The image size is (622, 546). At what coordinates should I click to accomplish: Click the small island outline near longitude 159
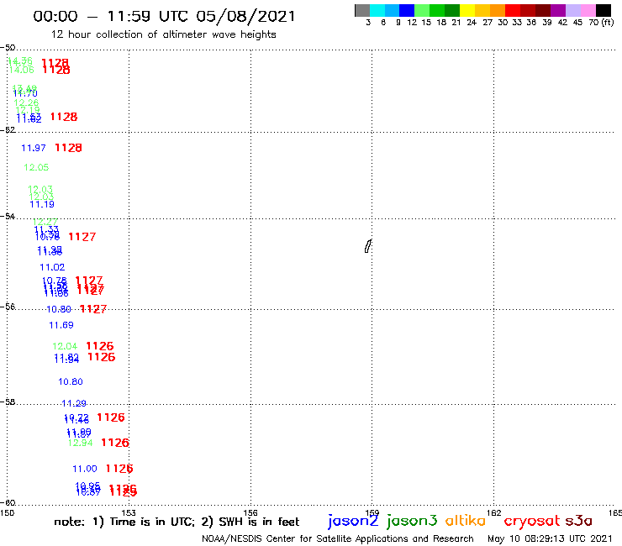[368, 246]
